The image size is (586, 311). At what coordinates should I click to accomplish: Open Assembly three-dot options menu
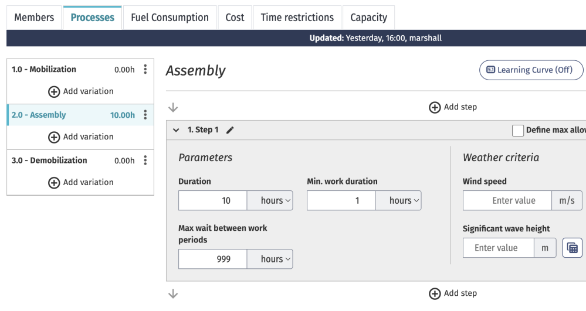(145, 115)
